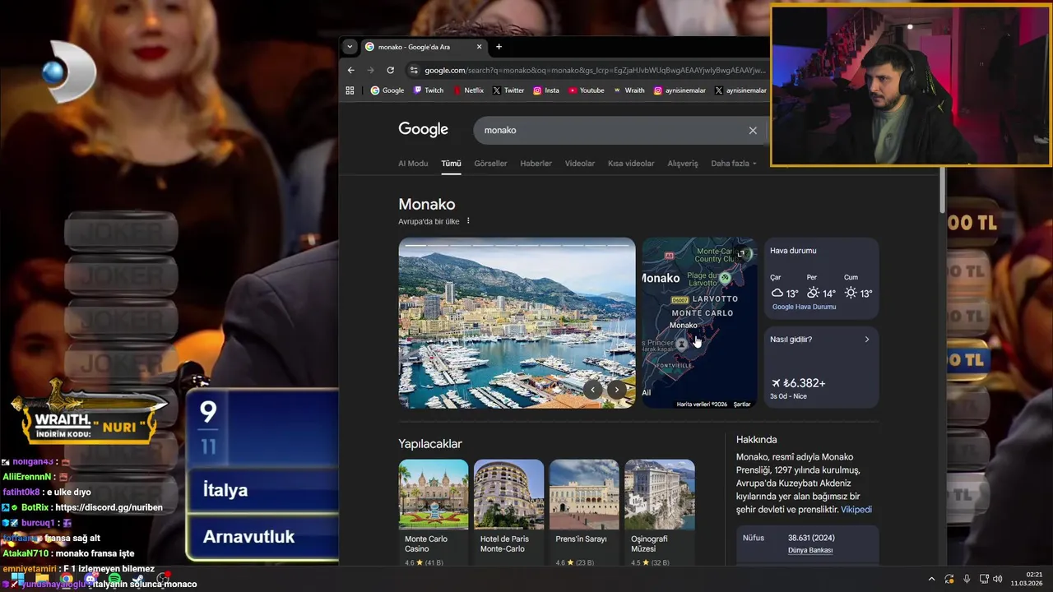Image resolution: width=1053 pixels, height=592 pixels.
Task: Switch to Alışveriş tab
Action: point(682,164)
